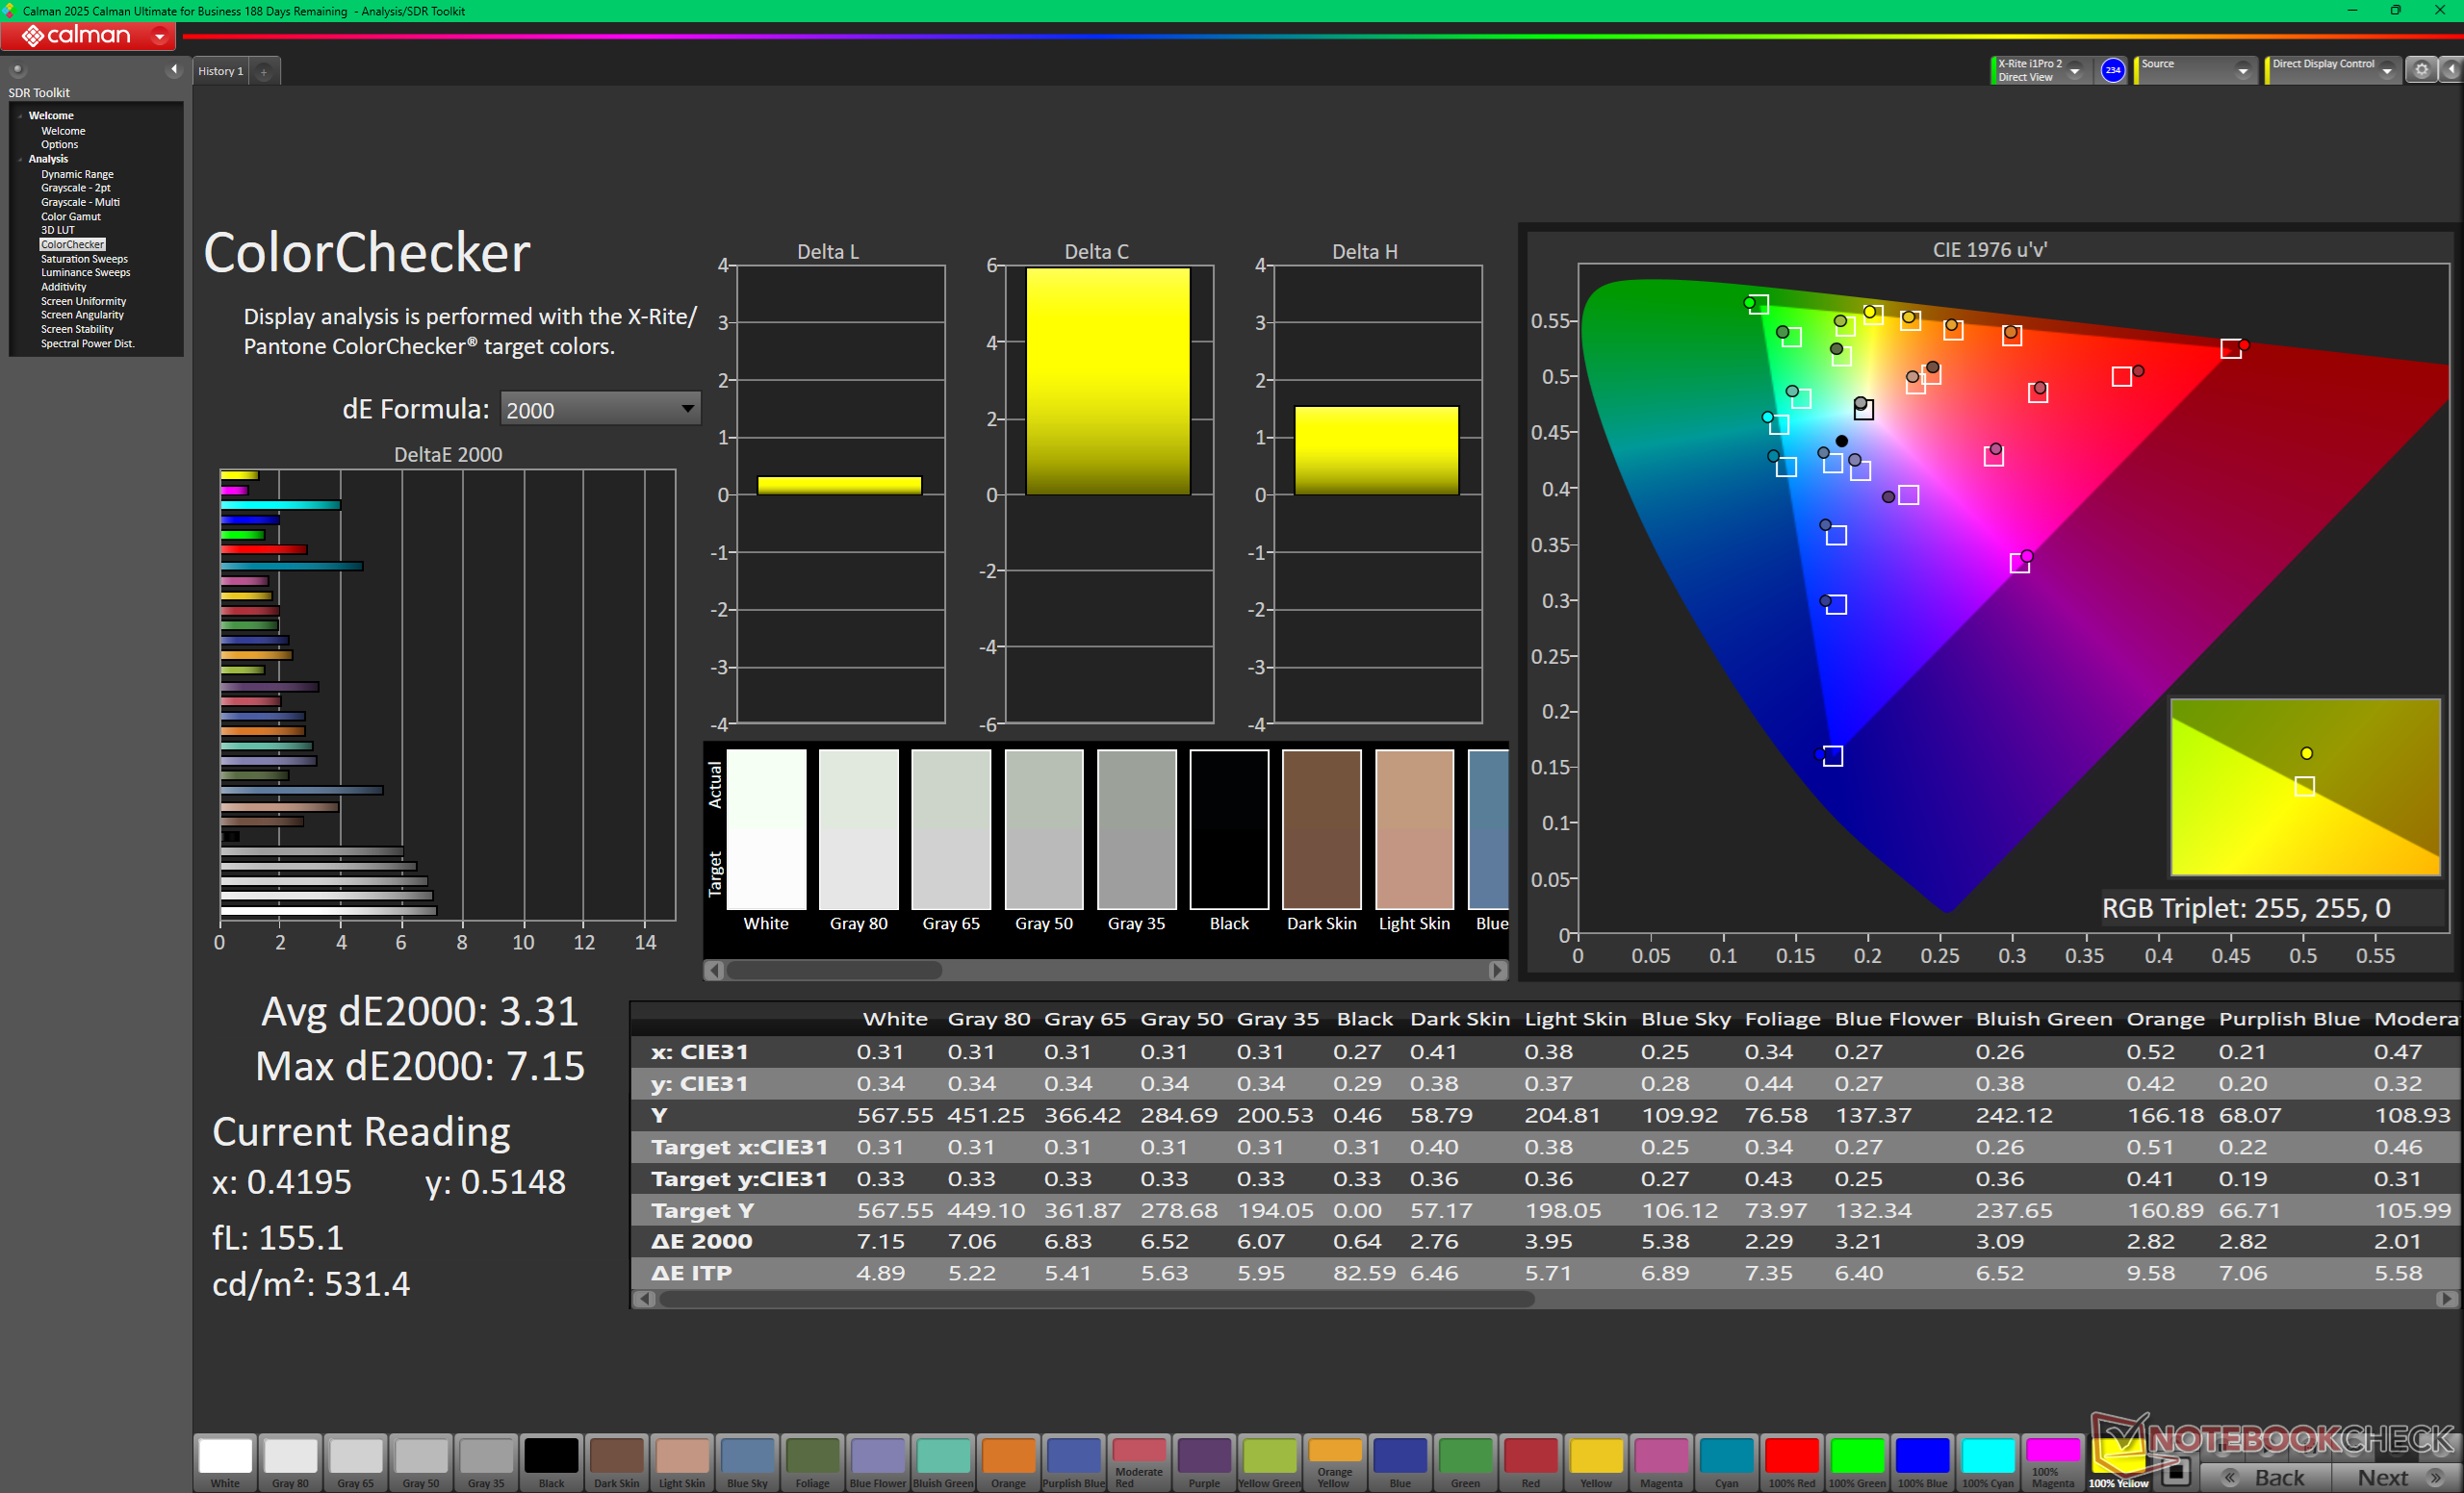Open settings via the gear icon
Viewport: 2464px width, 1493px height.
point(2421,70)
